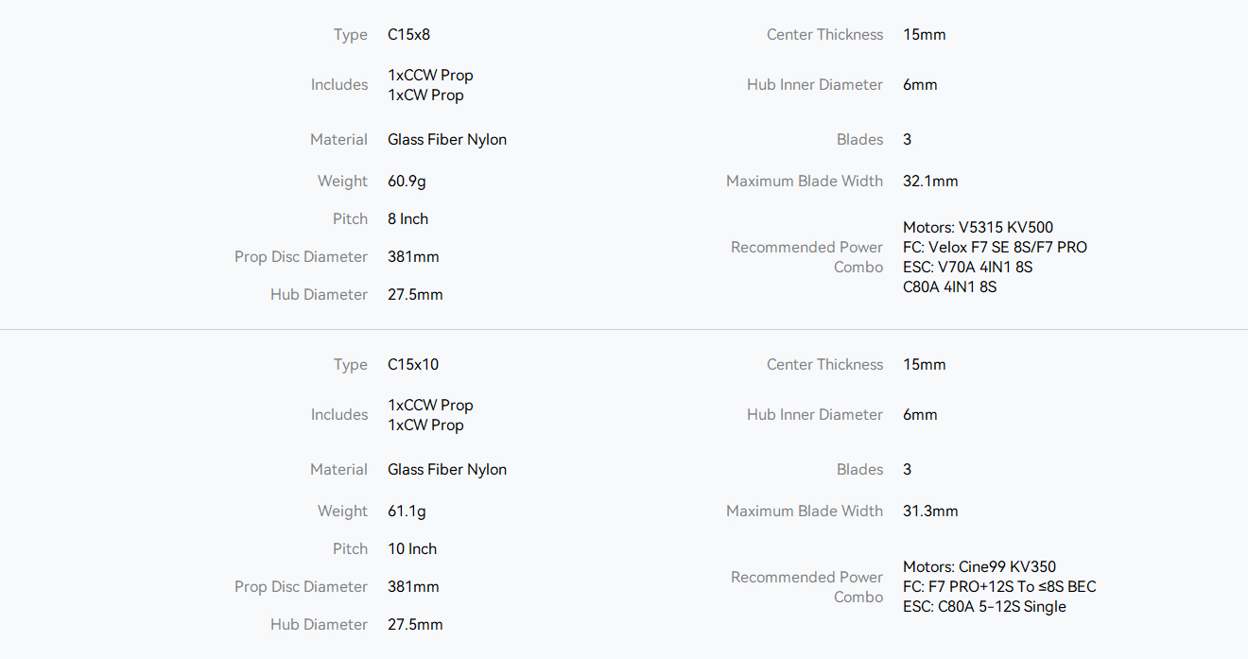Viewport: 1248px width, 659px height.
Task: Click the "10 Inch" pitch value
Action: (x=412, y=549)
